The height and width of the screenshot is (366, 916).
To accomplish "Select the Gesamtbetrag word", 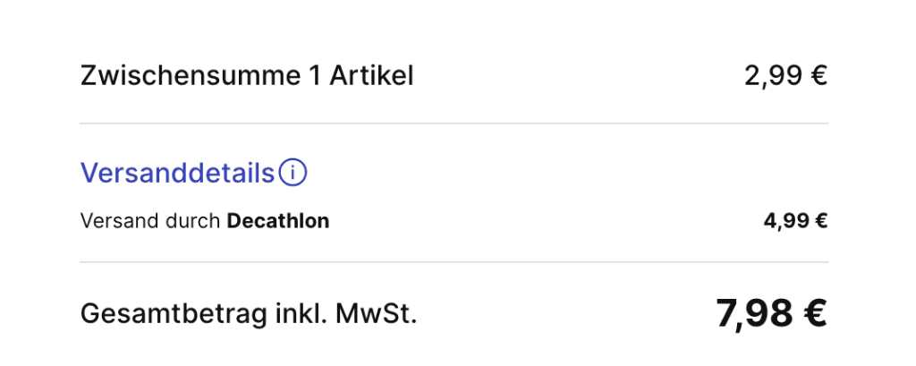I will [174, 315].
